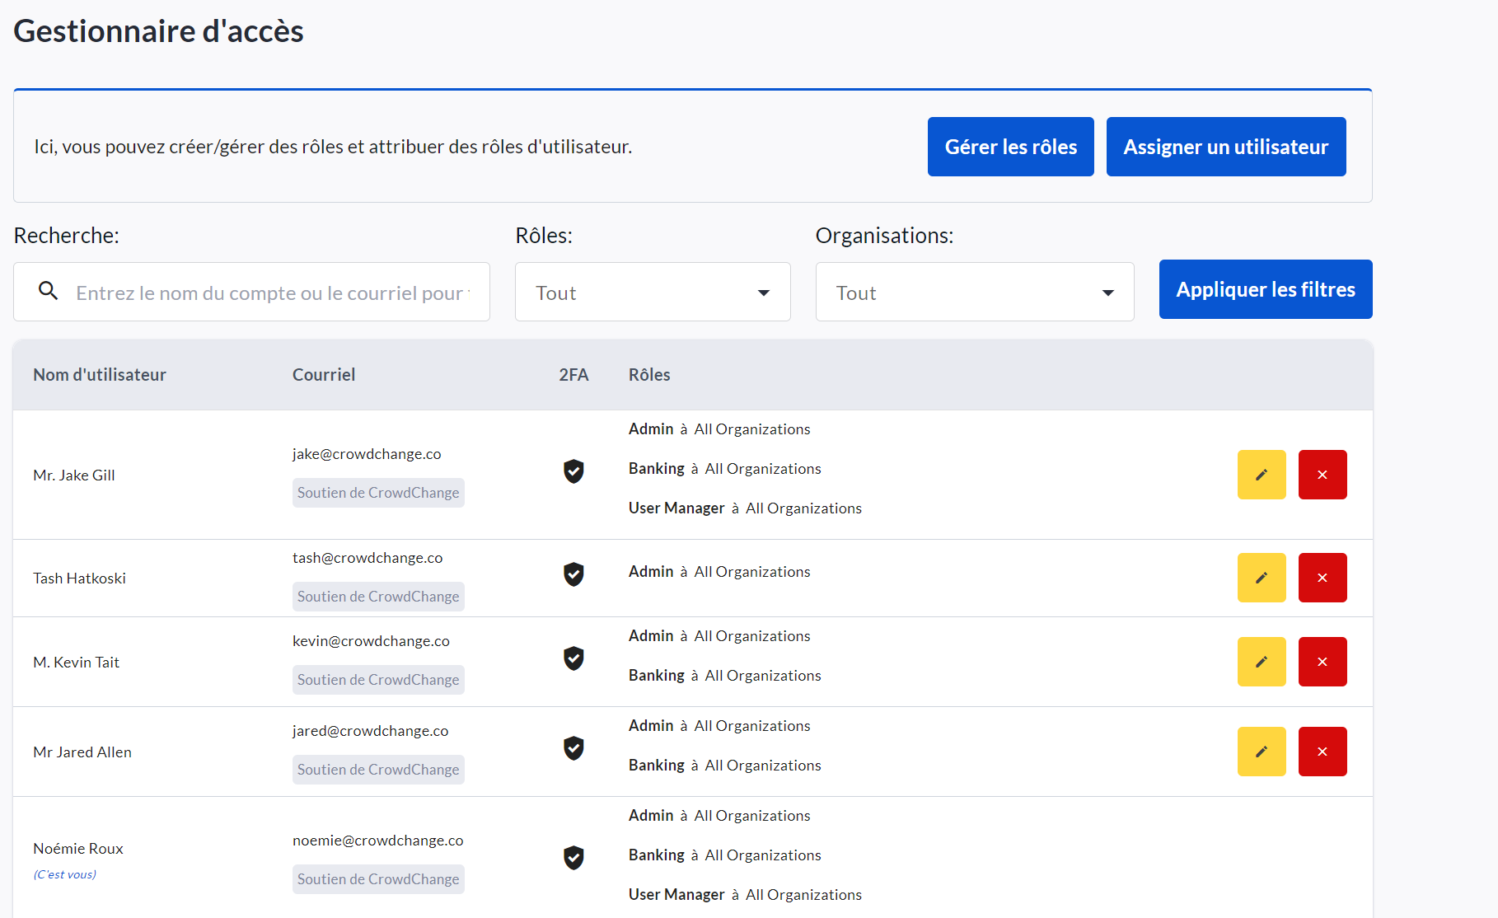Click the Courriel column header
The height and width of the screenshot is (918, 1498).
pos(324,375)
